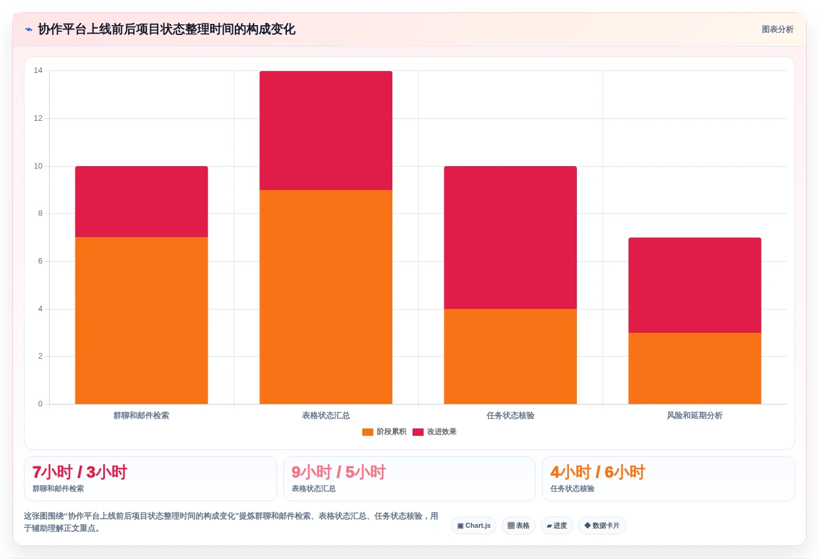Select the red segment of 表格状态汇总 bar
Viewport: 819px width, 559px height.
click(x=326, y=131)
